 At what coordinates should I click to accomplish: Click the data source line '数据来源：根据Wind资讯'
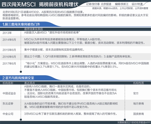click(x=105, y=8)
